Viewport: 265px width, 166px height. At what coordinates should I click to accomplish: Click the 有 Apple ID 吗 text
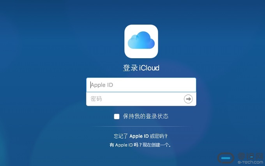pyautogui.click(x=122, y=145)
